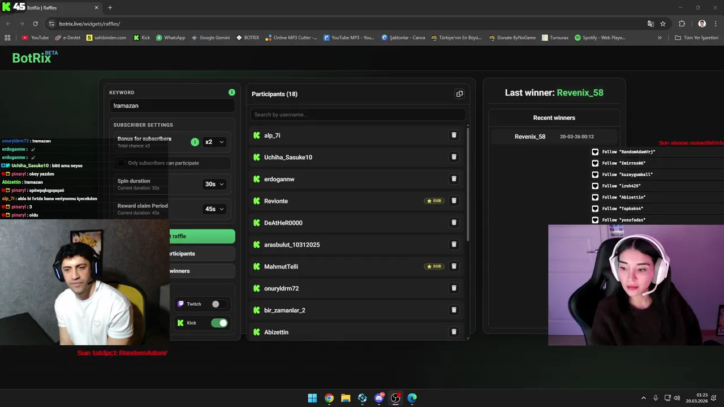Open sahibinden.com bookmark
This screenshot has width=724, height=407.
pos(106,38)
